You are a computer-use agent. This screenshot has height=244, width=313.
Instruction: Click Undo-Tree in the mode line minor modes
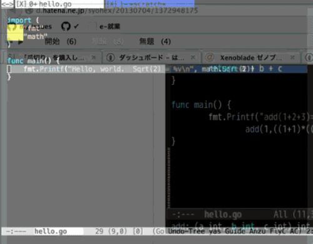click(187, 231)
